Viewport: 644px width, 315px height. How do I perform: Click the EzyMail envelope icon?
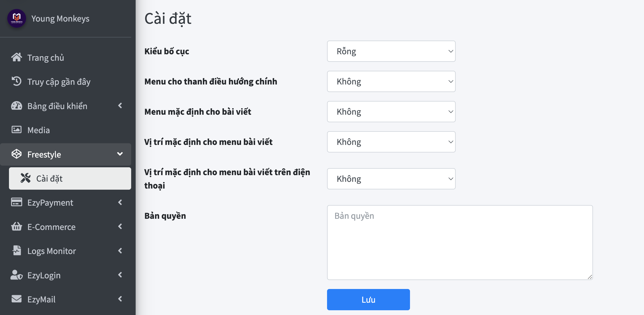[17, 299]
